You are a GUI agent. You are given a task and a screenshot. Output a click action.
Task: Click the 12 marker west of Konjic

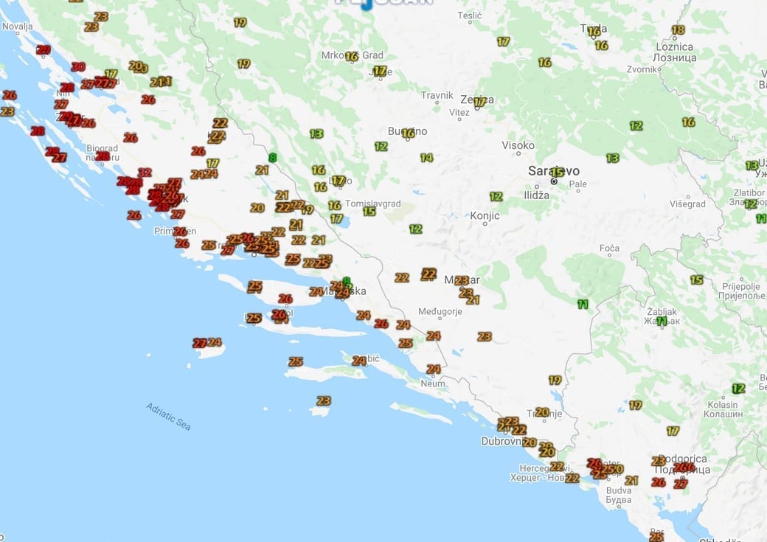(415, 229)
